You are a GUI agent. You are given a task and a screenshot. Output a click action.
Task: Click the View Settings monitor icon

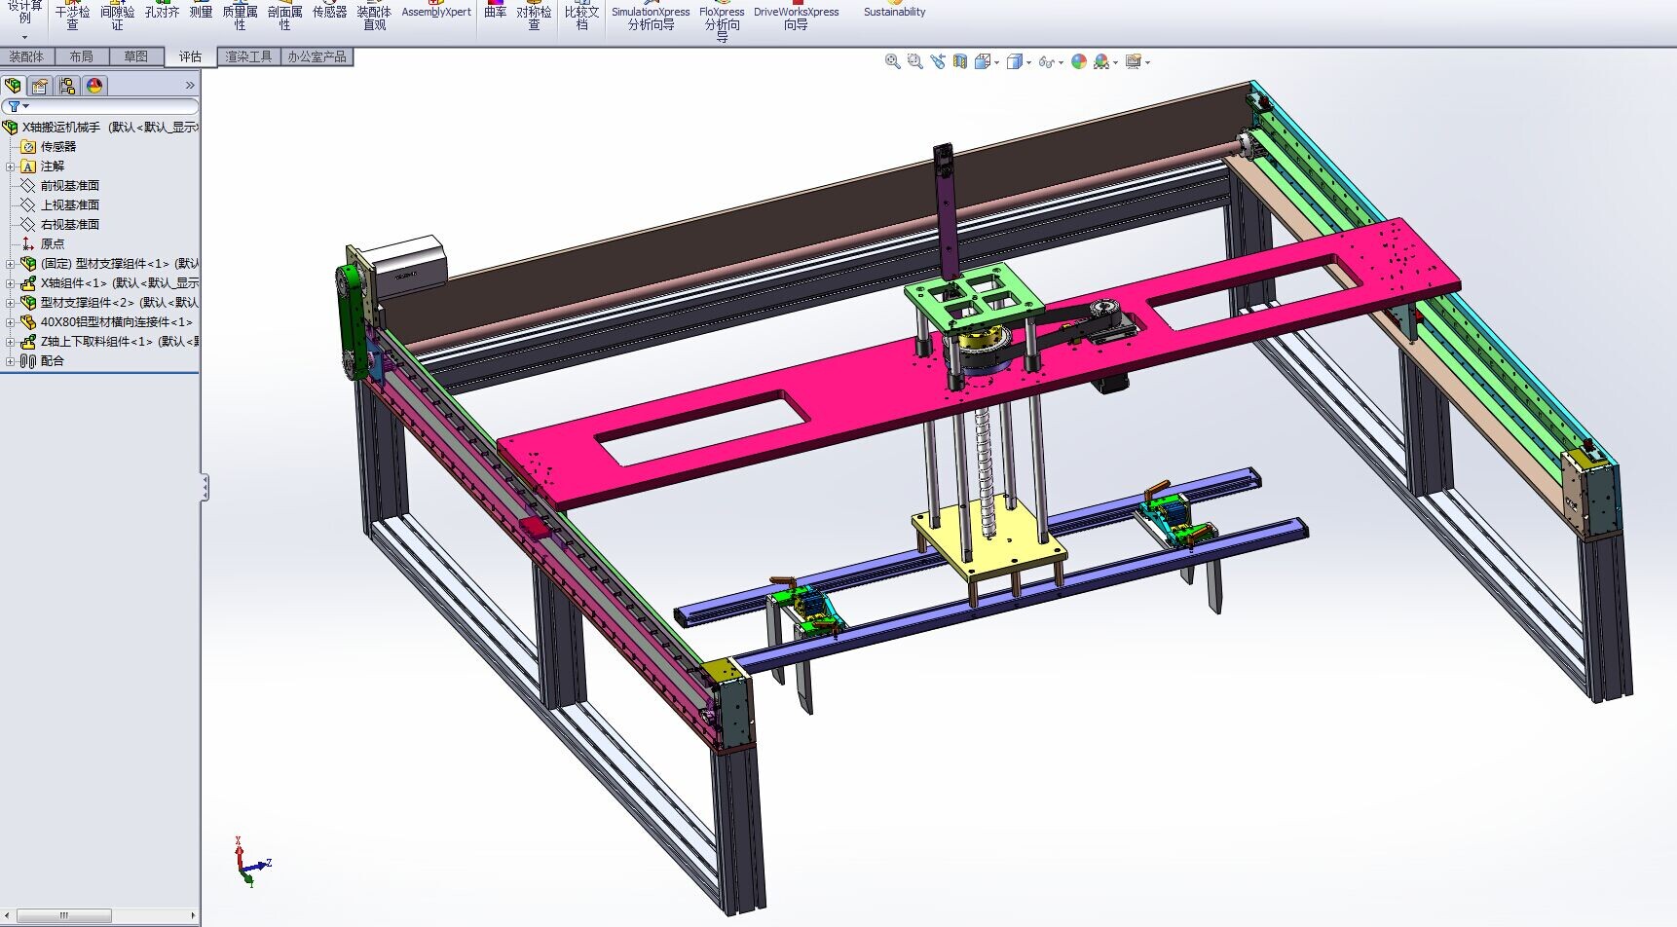1133,61
